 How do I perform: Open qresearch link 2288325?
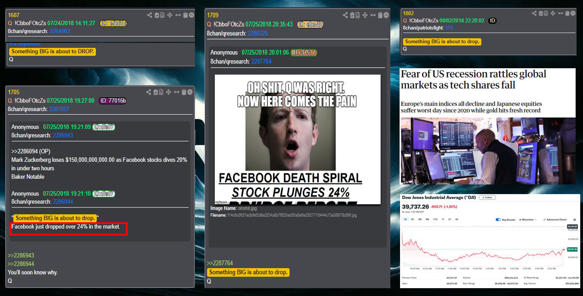[257, 34]
